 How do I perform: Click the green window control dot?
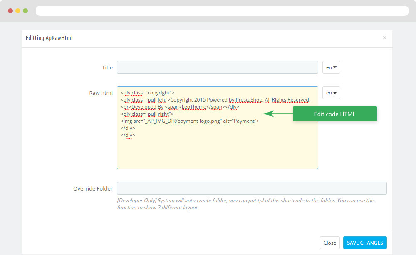25,11
